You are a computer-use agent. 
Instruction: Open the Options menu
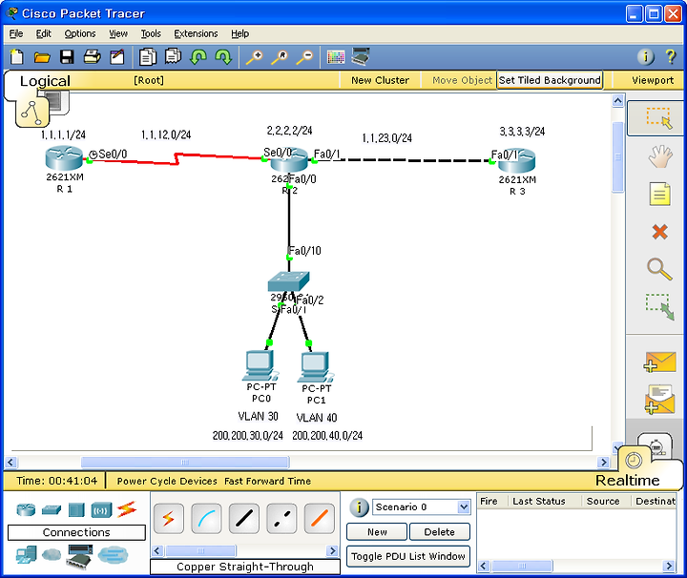(80, 33)
